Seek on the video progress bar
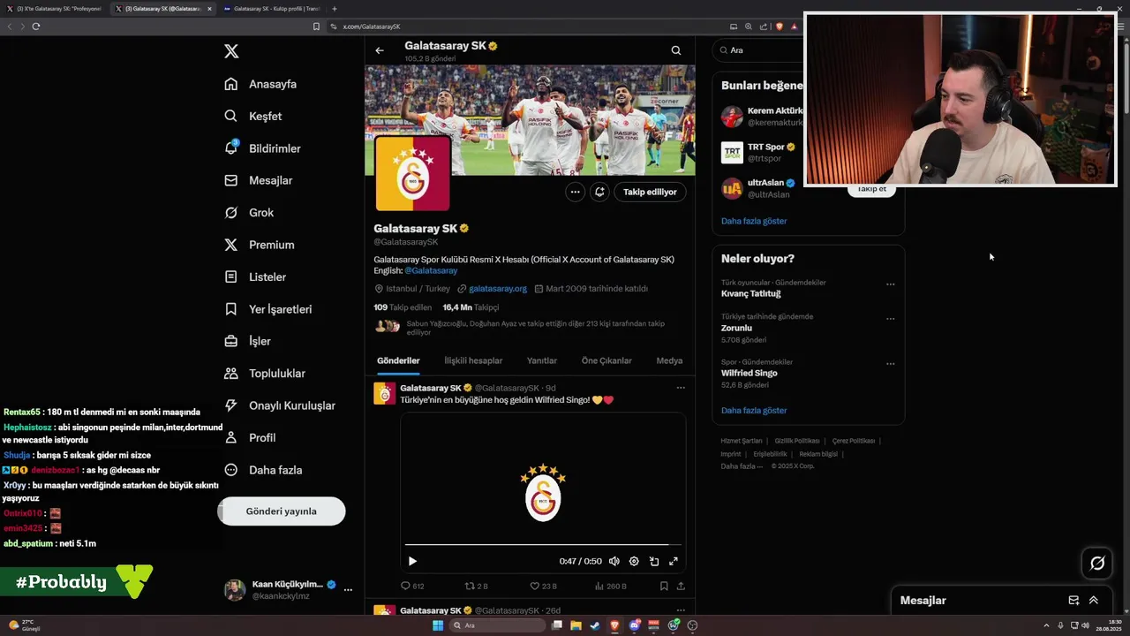This screenshot has height=636, width=1130. (543, 545)
